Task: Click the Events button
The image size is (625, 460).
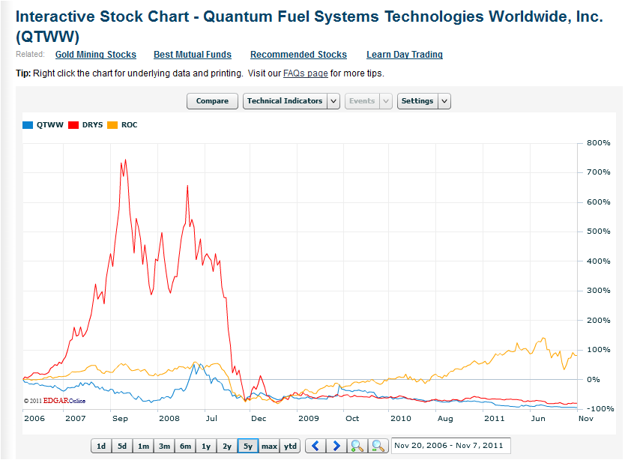Action: [362, 101]
